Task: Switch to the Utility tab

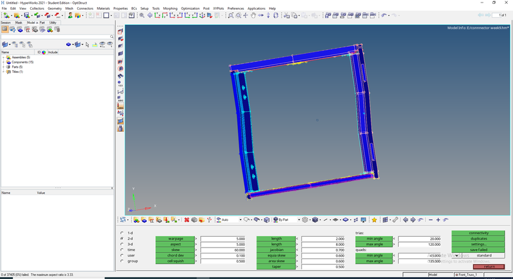Action: click(53, 22)
